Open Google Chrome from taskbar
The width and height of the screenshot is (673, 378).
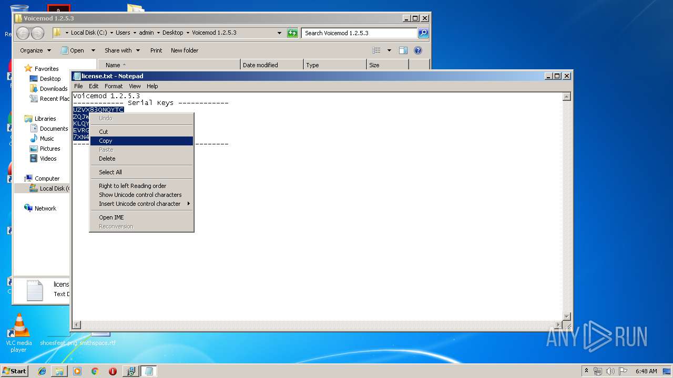[x=95, y=371]
